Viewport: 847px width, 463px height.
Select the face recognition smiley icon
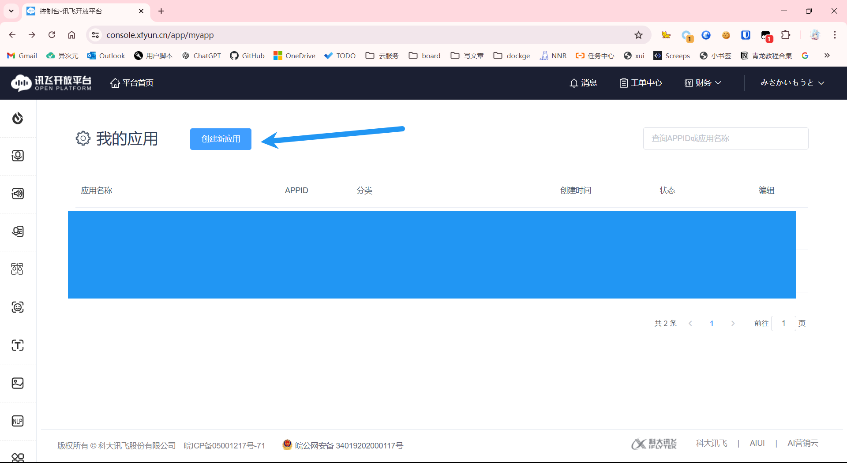pos(18,307)
